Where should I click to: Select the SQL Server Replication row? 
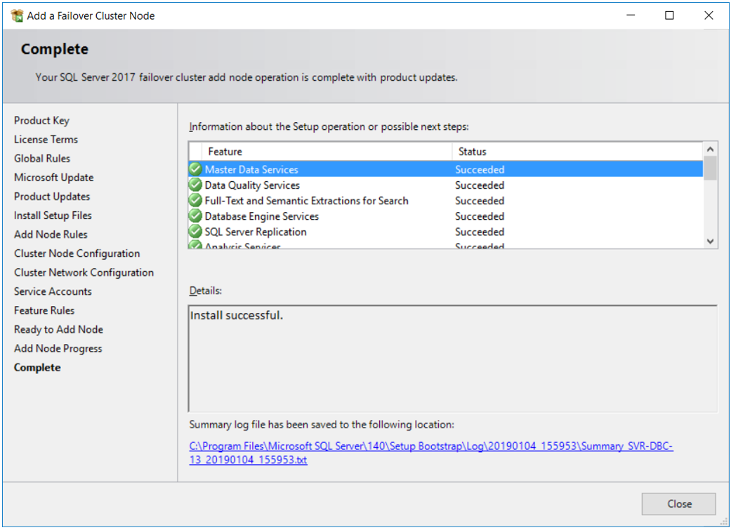[445, 232]
